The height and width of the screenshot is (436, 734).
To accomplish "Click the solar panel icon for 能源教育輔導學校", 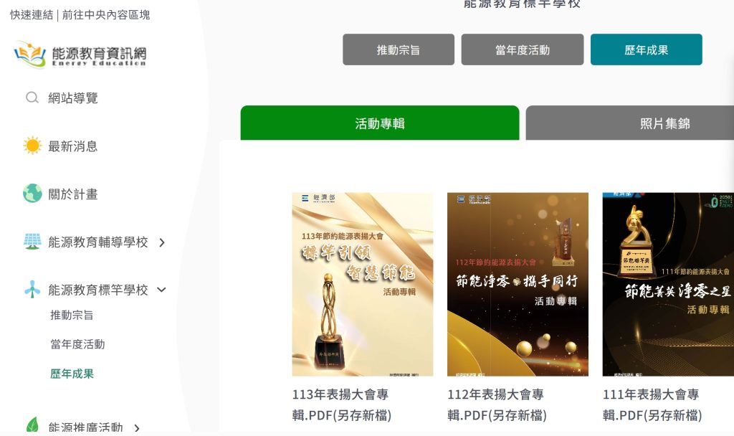I will 32,241.
